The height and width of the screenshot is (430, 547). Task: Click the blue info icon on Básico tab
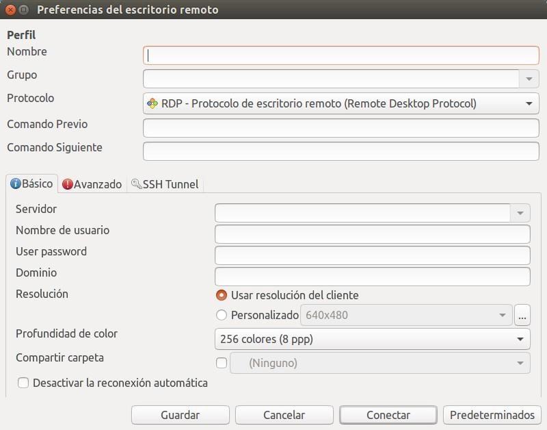click(15, 184)
